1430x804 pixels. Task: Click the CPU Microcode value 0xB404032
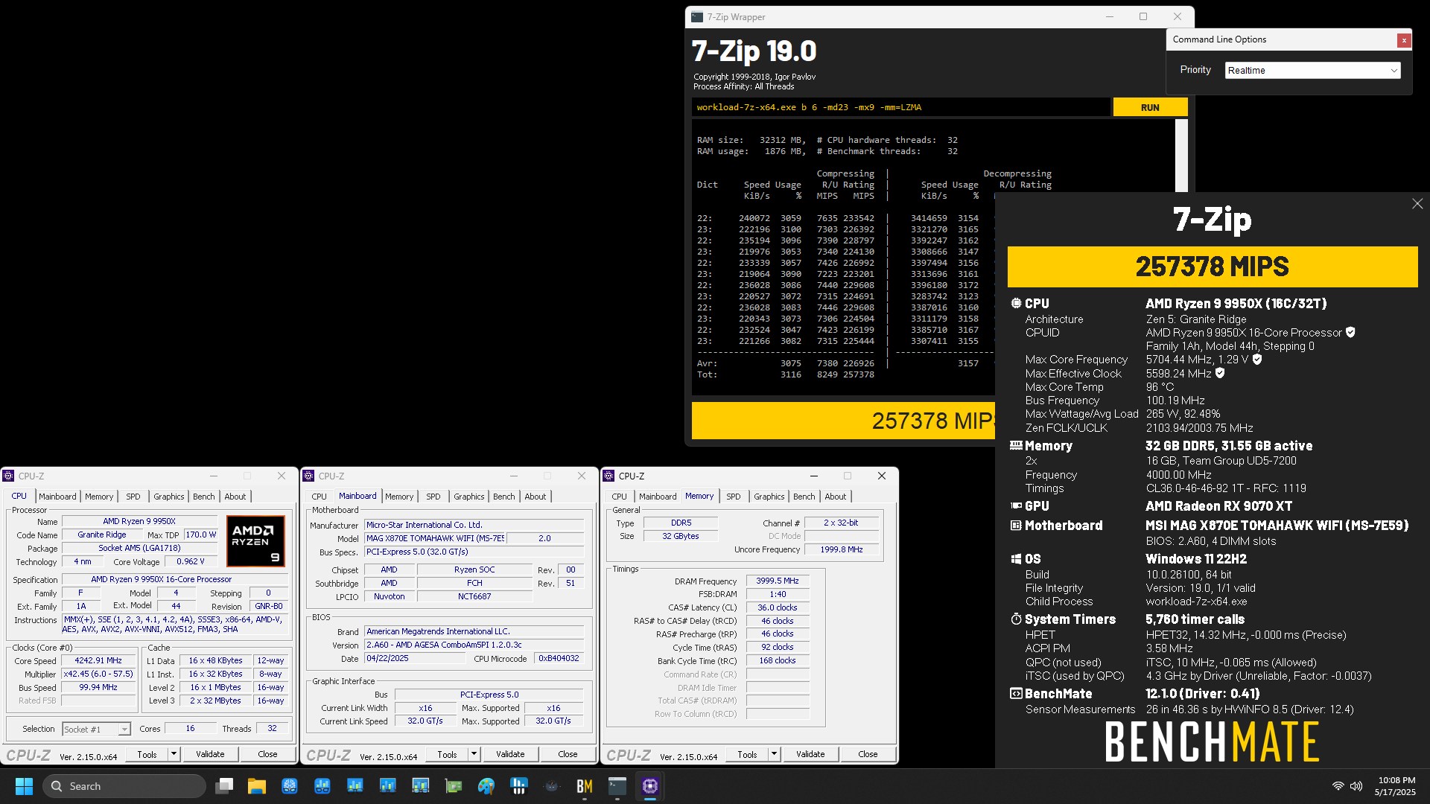559,659
